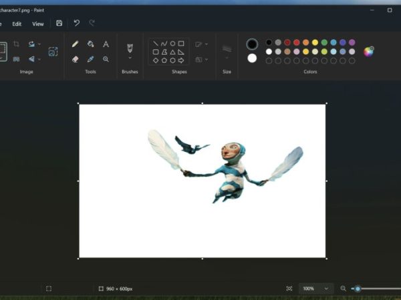Viewport: 401px width, 300px height.
Task: Open the 100% zoom level dropdown
Action: click(x=316, y=289)
